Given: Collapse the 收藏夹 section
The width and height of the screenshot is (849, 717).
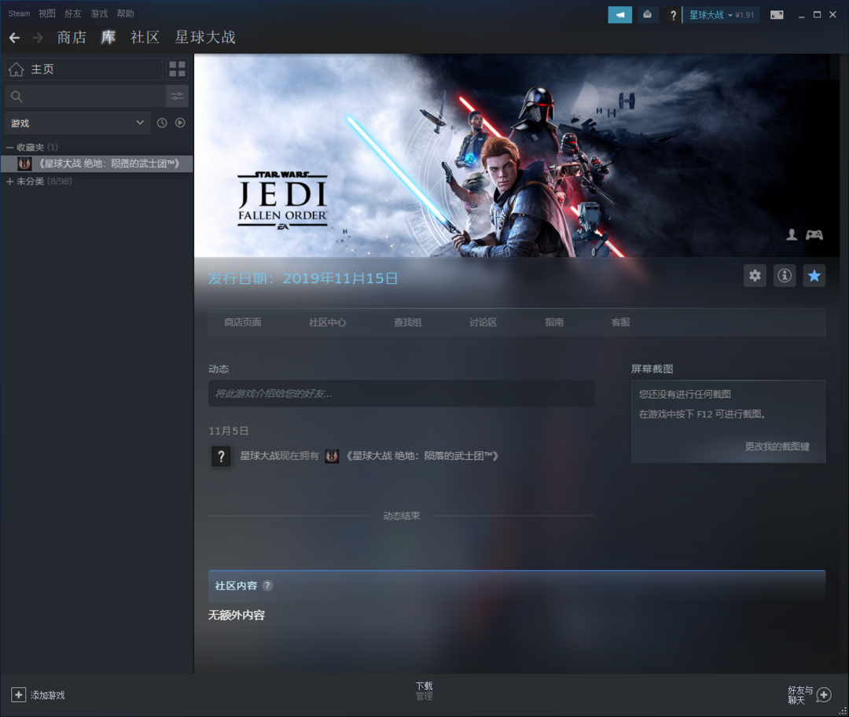Looking at the screenshot, I should coord(10,148).
